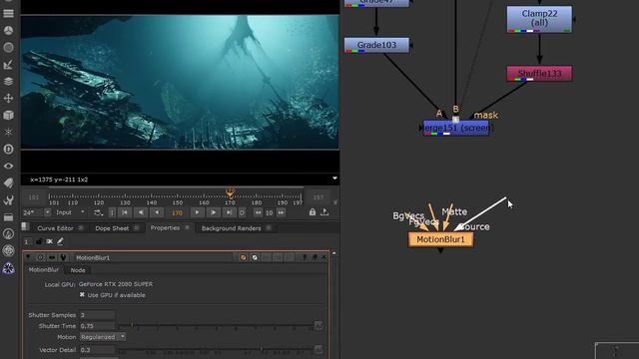The height and width of the screenshot is (359, 639).
Task: Click the frame 170 marker on timeline
Action: (231, 192)
